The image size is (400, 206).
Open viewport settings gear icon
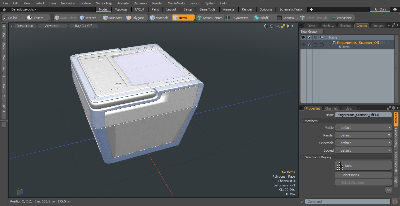[x=288, y=26]
